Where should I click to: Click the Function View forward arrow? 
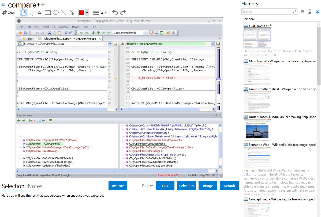(24, 121)
